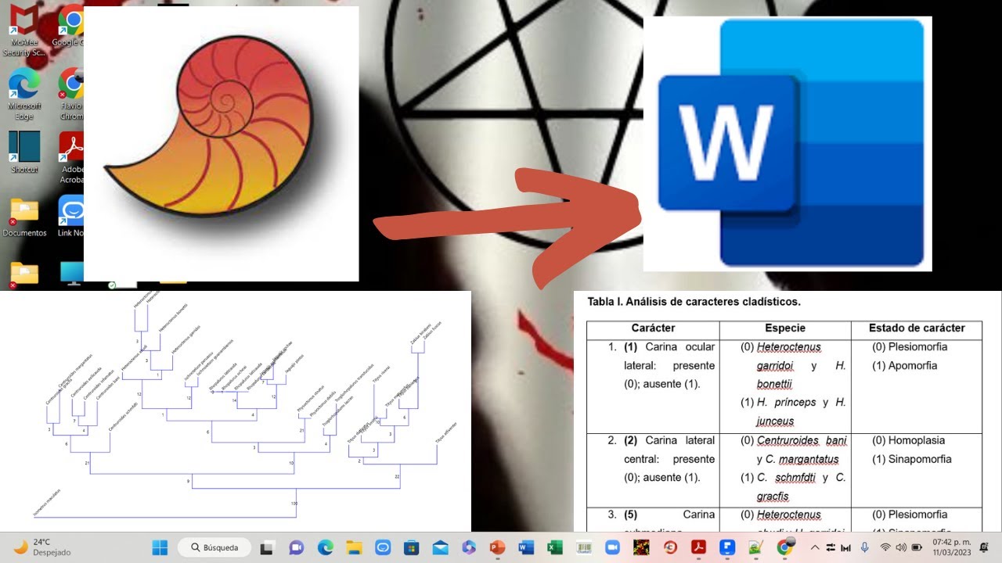Check battery status in system tray
This screenshot has height=563, width=1002.
917,547
